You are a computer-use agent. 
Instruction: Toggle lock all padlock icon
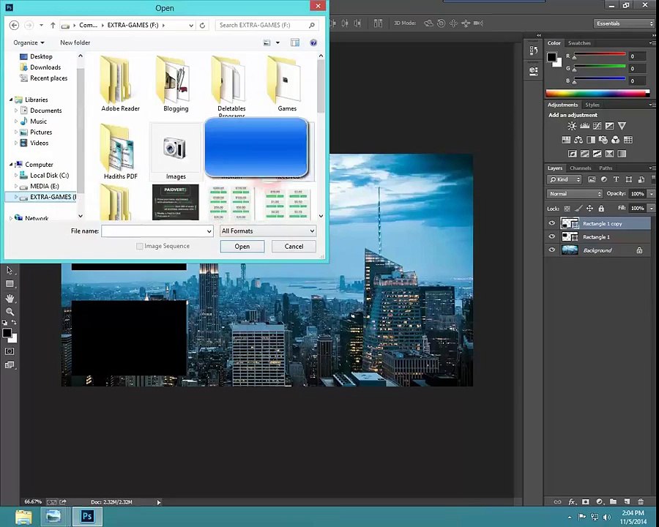point(601,208)
